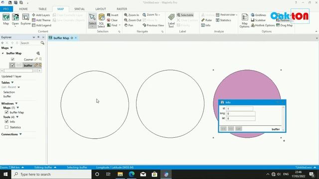Uncheck the Info tool window checkbox
The height and width of the screenshot is (179, 319).
coord(6,121)
